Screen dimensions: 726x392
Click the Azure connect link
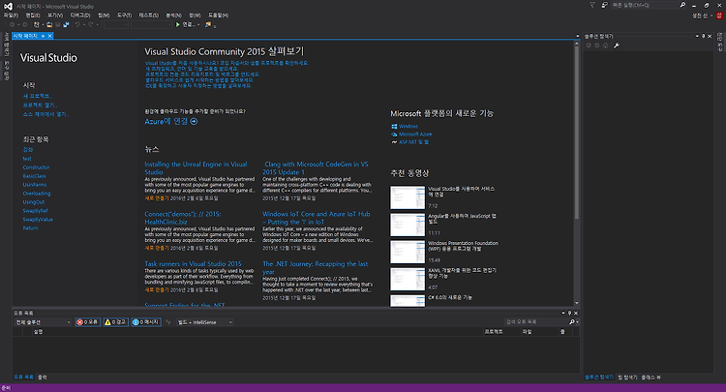[166, 121]
